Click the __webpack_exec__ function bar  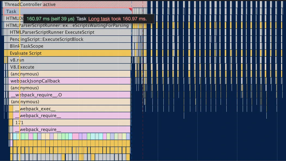click(72, 109)
